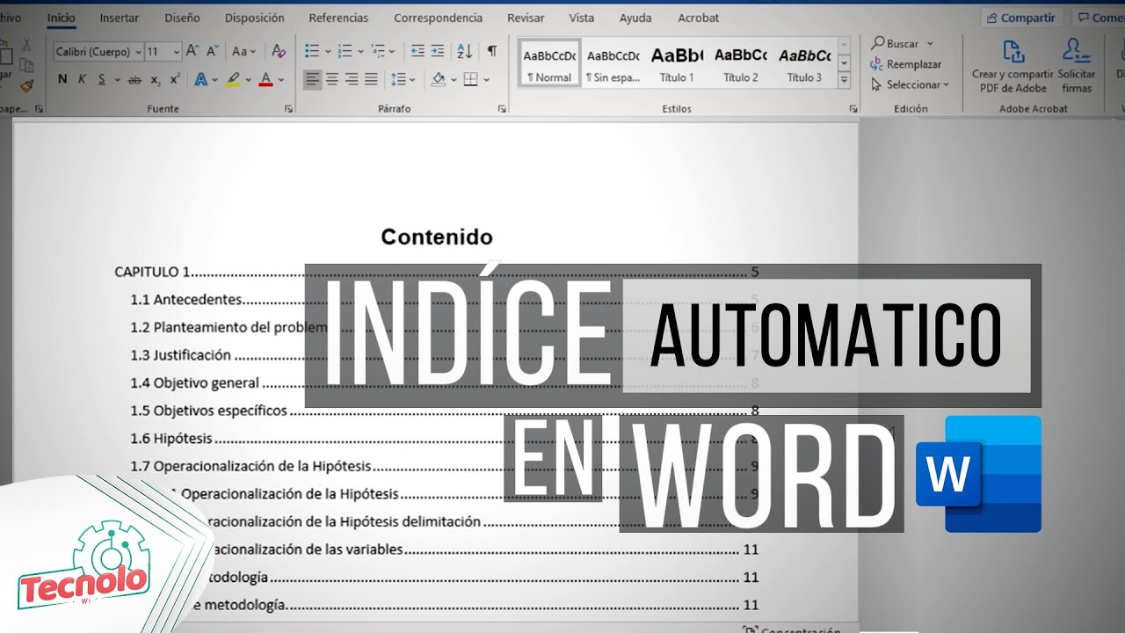1125x633 pixels.
Task: Open underline style dropdown arrow
Action: pyautogui.click(x=117, y=81)
